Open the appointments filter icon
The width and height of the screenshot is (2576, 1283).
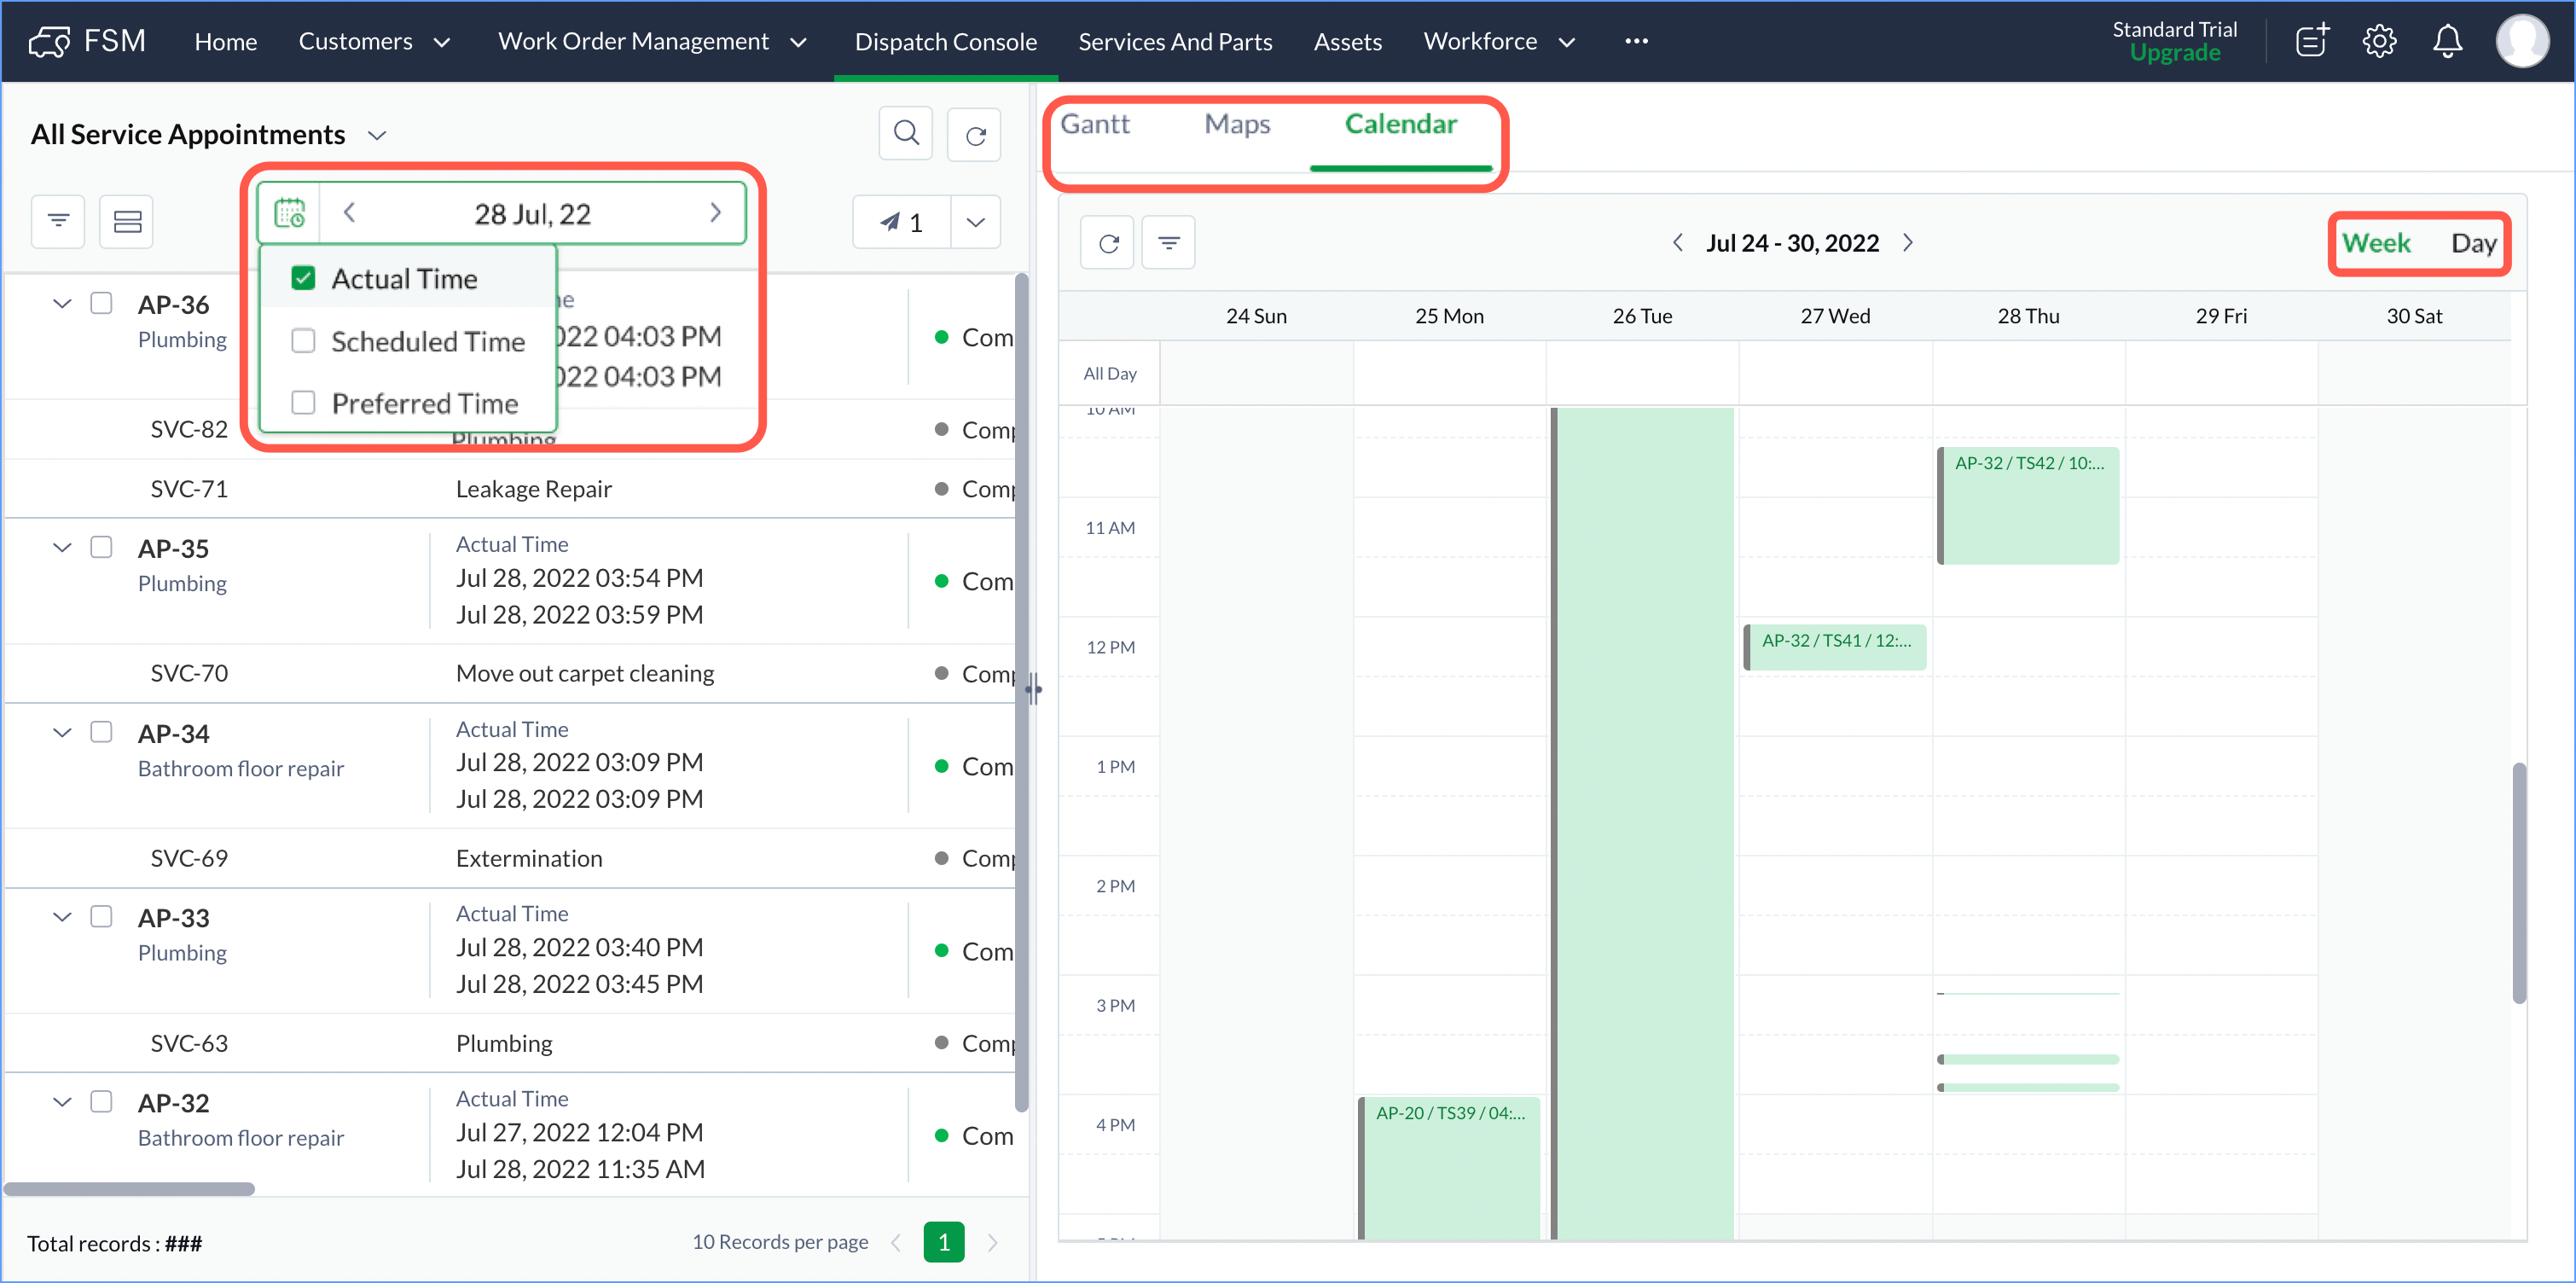tap(58, 221)
